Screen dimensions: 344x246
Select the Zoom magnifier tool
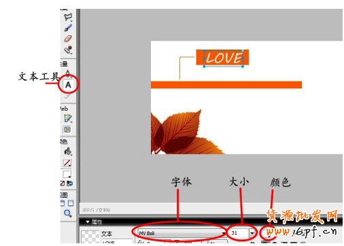coord(68,213)
